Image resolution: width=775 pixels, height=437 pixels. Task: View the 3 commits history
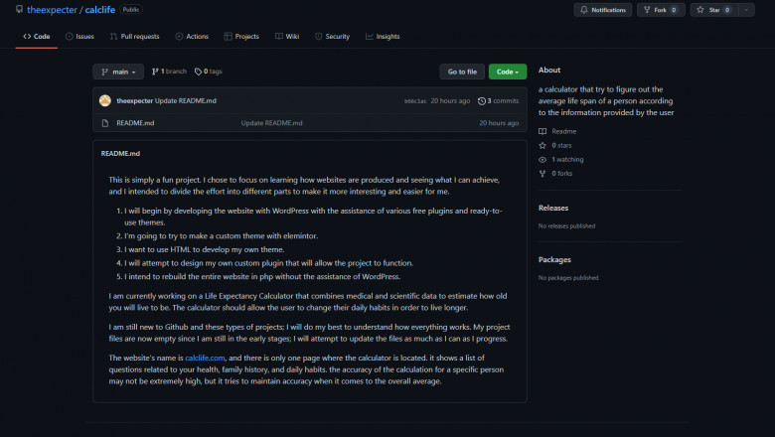click(498, 101)
